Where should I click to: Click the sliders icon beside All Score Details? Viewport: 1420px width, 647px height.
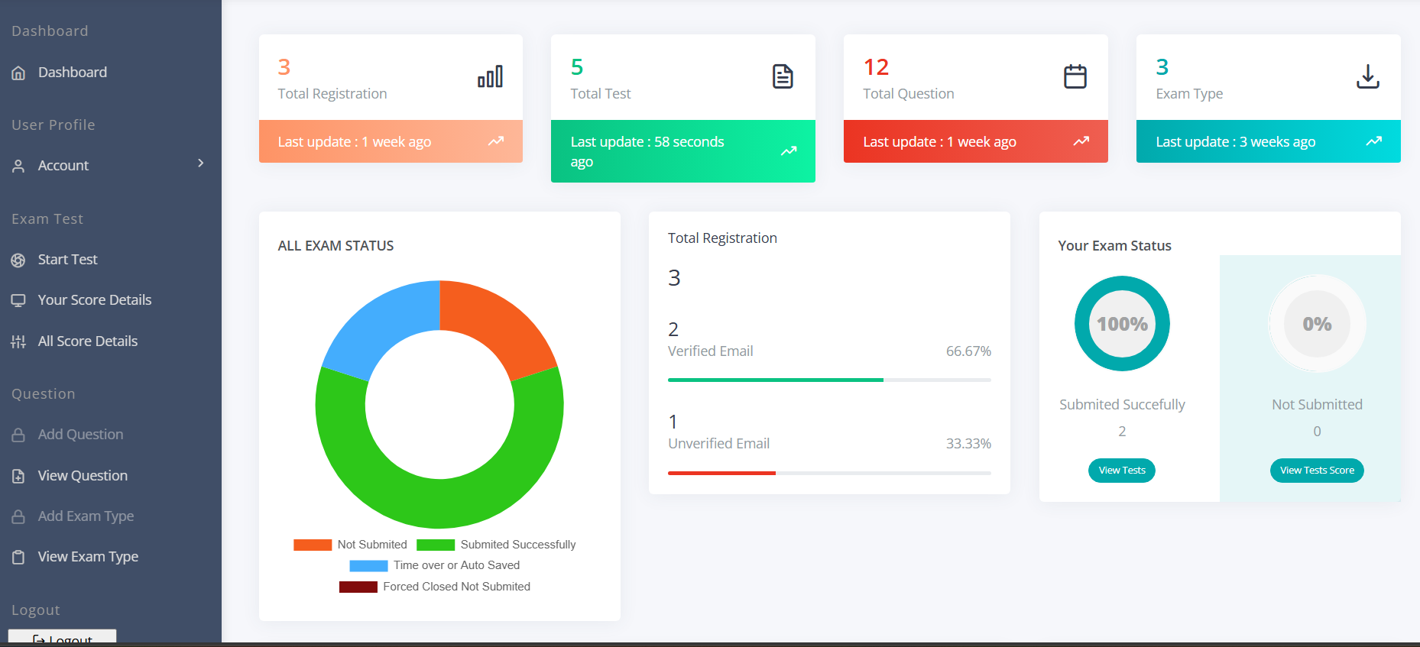pos(18,341)
